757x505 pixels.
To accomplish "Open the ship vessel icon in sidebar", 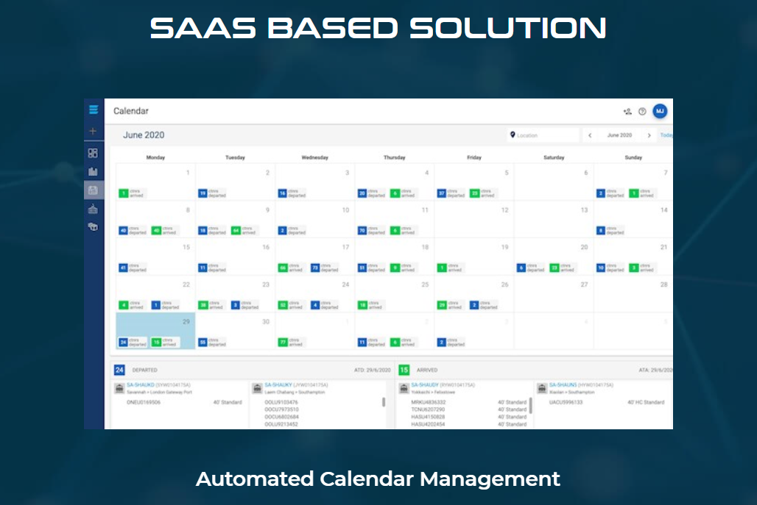I will click(93, 209).
